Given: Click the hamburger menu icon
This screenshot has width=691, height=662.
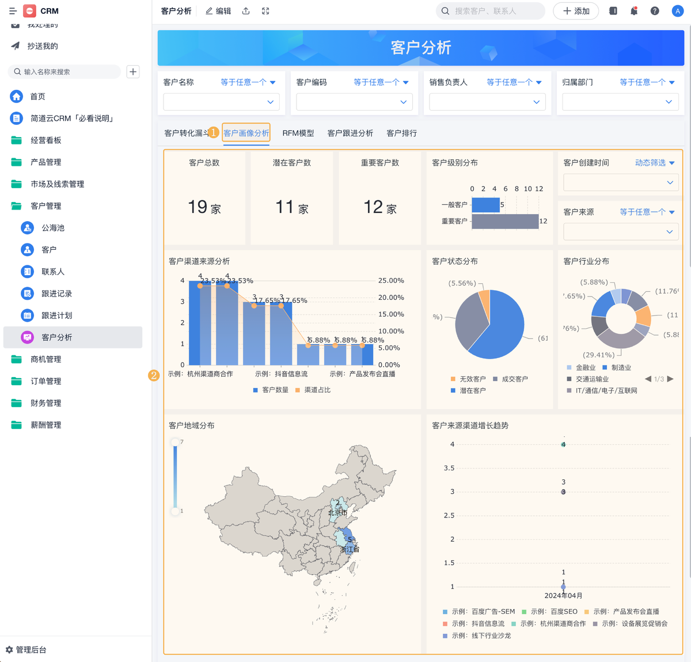Looking at the screenshot, I should 13,11.
